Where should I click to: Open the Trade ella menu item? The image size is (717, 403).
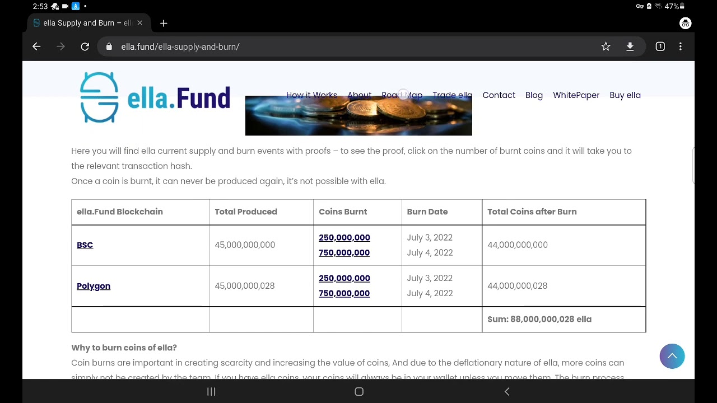click(453, 95)
